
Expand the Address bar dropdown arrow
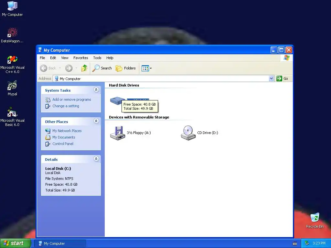pos(271,79)
